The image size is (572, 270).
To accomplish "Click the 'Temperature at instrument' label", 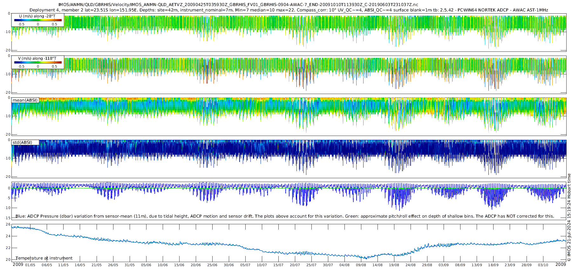I will [44, 258].
